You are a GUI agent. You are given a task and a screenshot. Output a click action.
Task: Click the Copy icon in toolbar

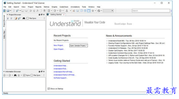point(41,11)
